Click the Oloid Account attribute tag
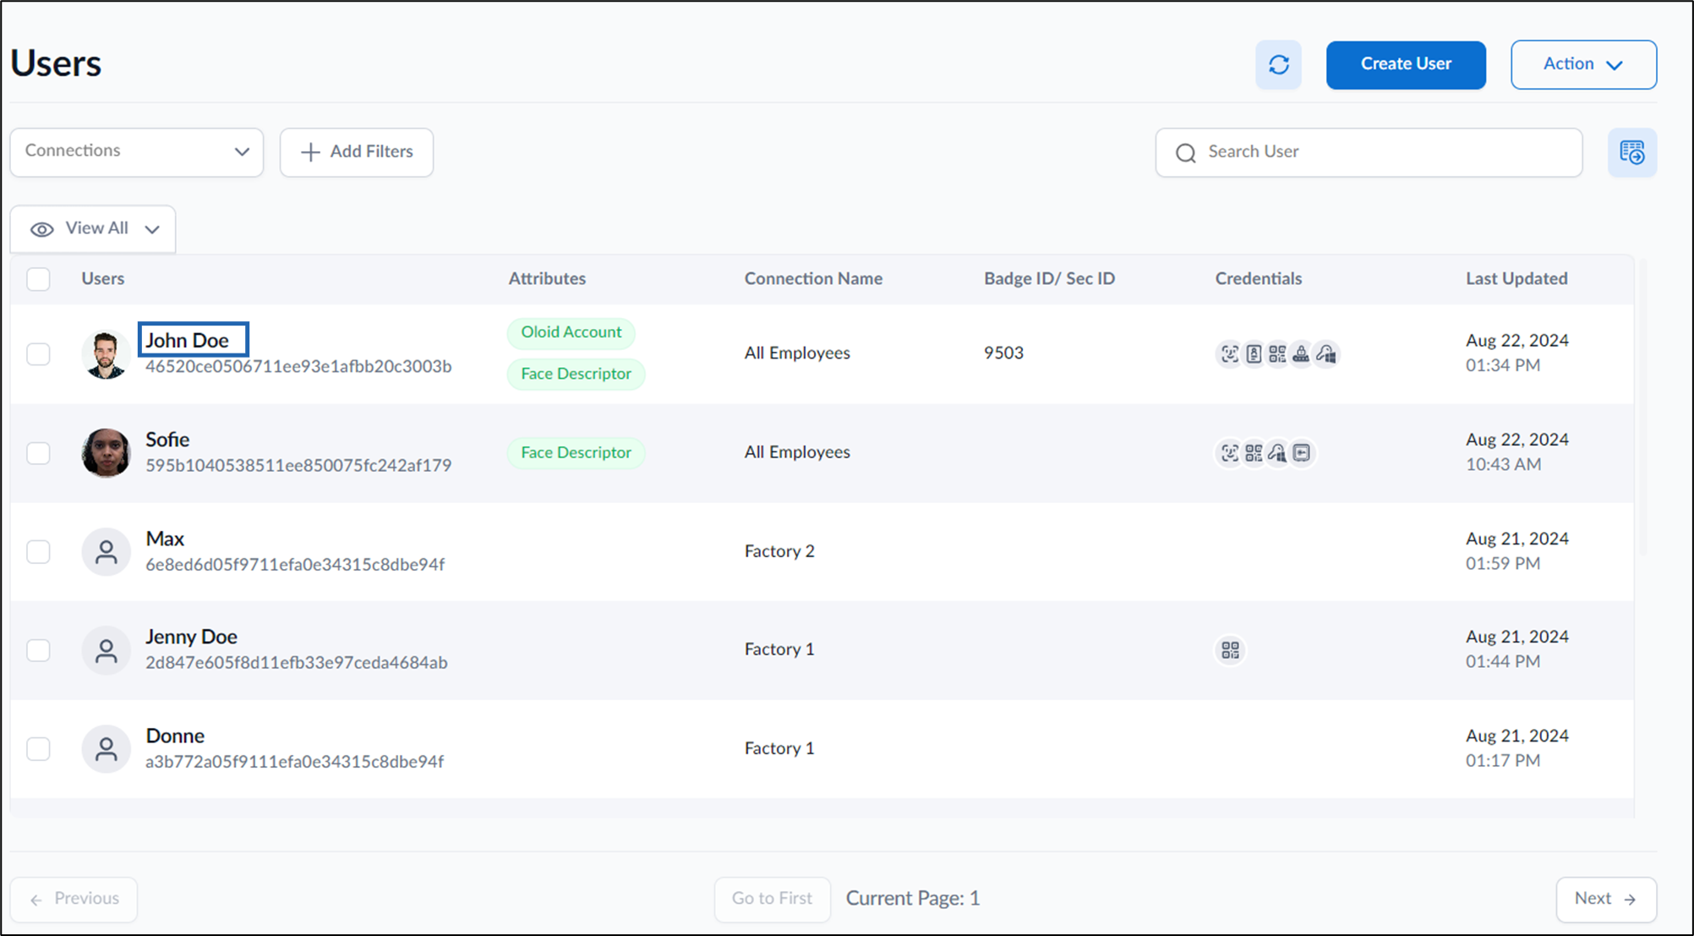The width and height of the screenshot is (1694, 936). pyautogui.click(x=571, y=332)
